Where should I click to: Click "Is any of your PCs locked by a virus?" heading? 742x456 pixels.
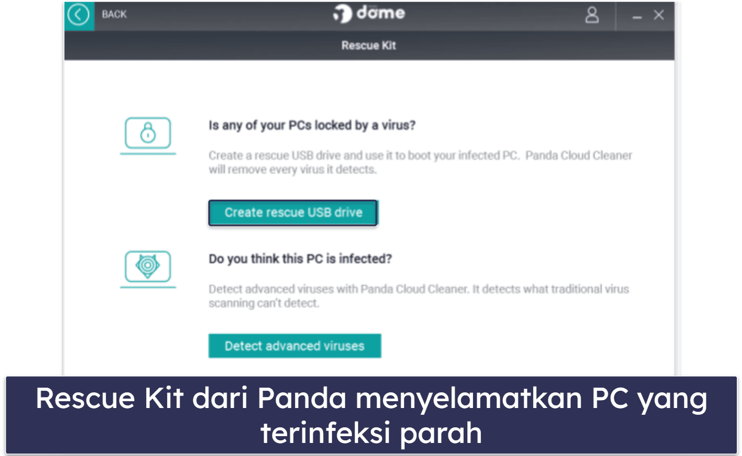point(312,125)
